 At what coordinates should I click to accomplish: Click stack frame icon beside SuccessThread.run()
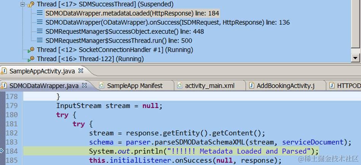(x=40, y=41)
